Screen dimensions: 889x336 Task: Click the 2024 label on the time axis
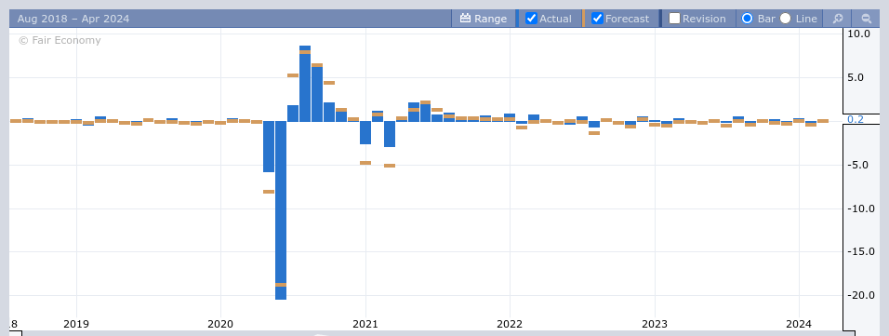798,324
